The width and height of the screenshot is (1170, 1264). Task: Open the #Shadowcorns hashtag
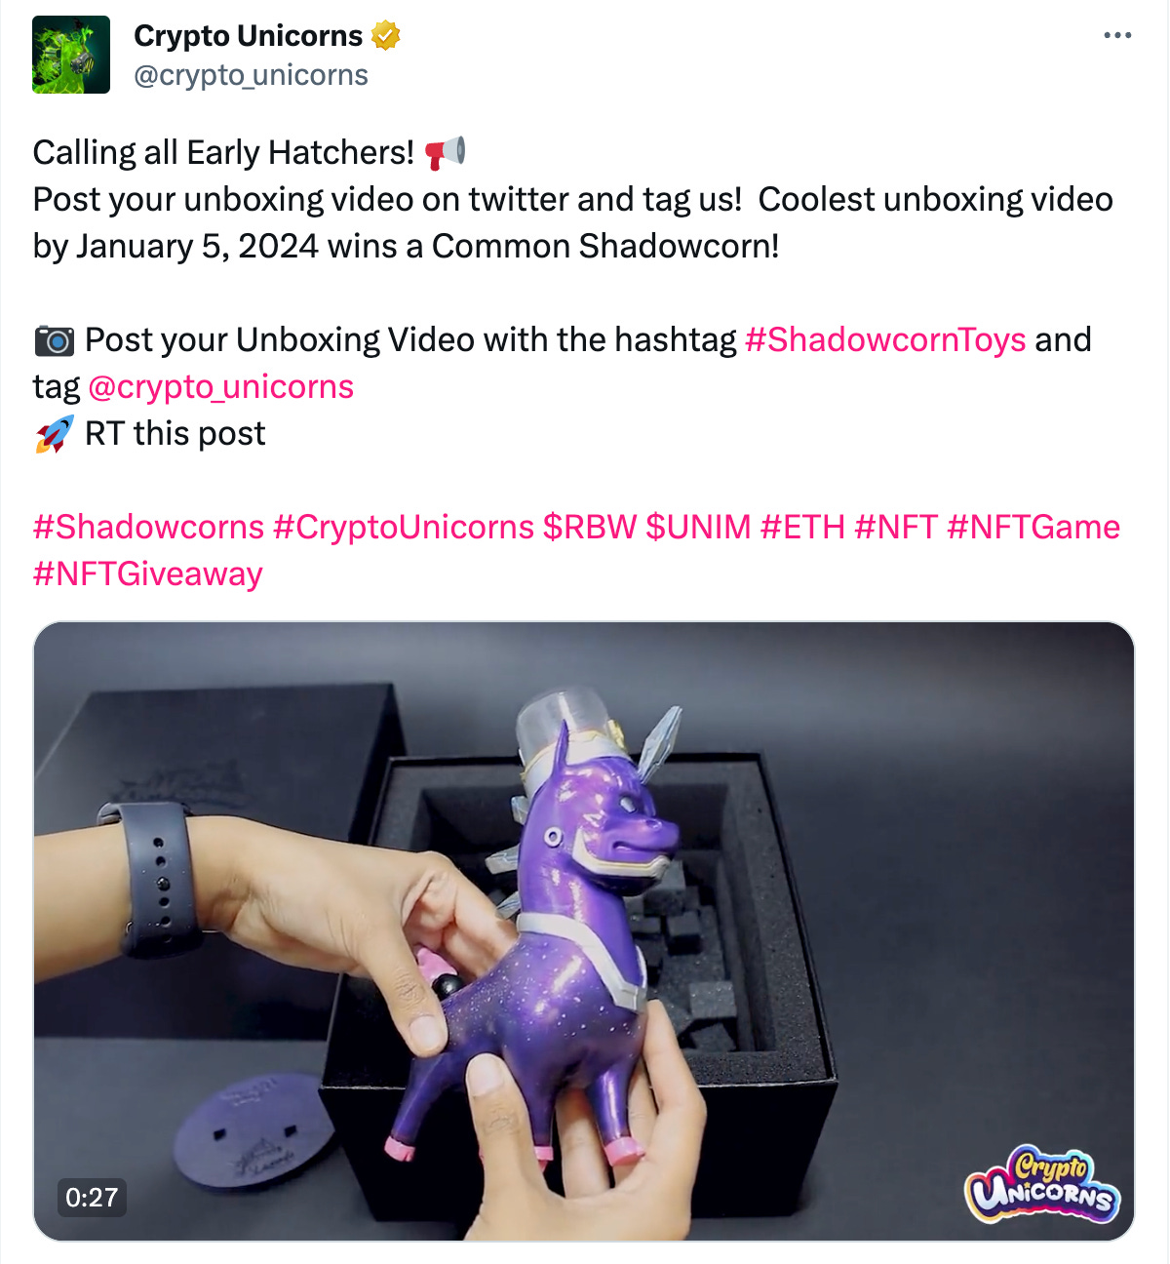pos(148,527)
